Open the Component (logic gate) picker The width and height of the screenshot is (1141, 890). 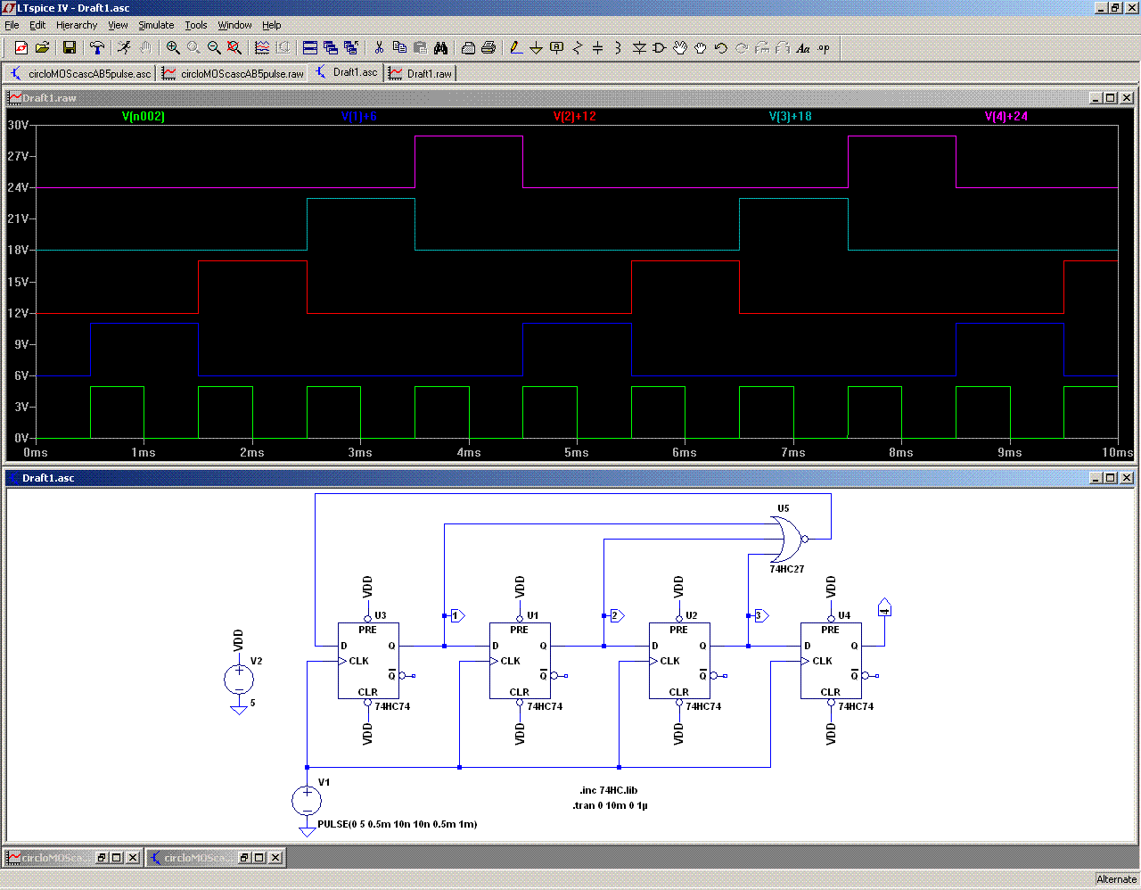(659, 48)
